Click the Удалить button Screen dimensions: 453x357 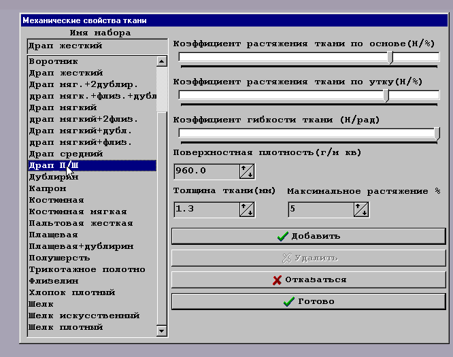coord(309,258)
